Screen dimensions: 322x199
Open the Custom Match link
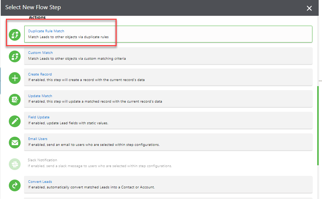40,53
